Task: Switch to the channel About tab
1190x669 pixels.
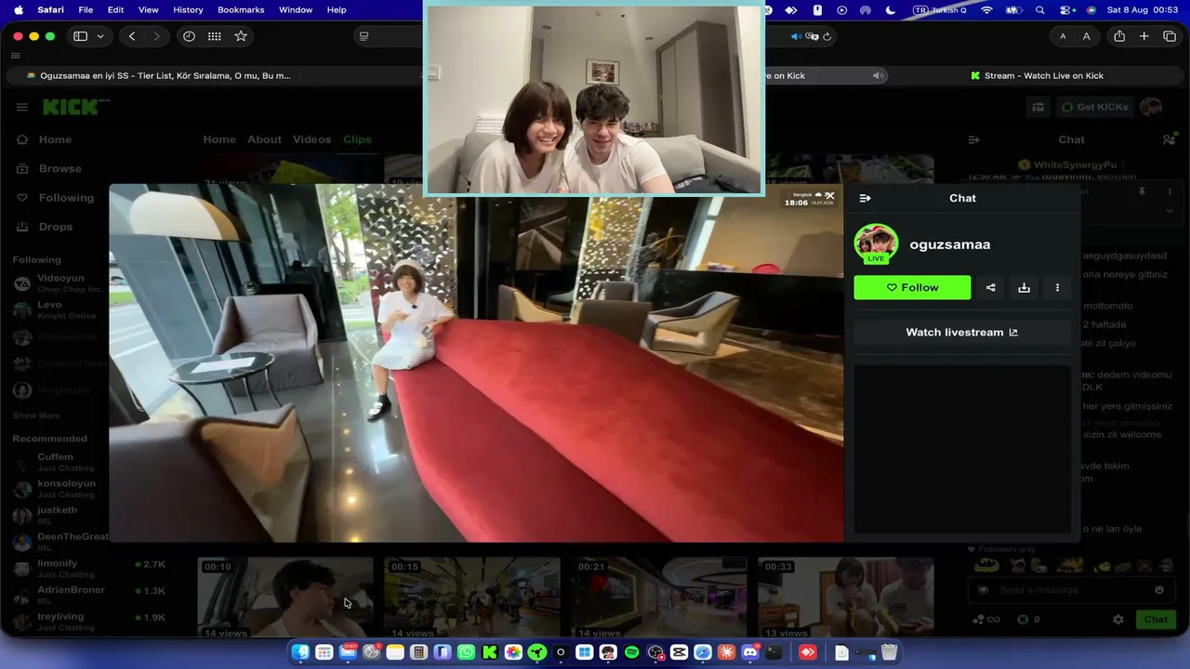Action: (264, 139)
